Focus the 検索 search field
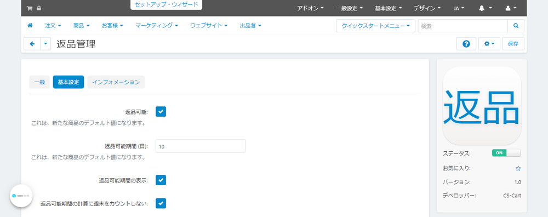 tap(463, 26)
